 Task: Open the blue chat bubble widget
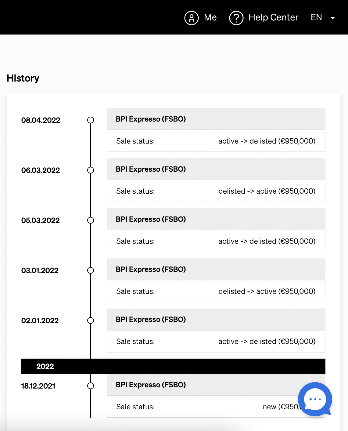pos(315,399)
